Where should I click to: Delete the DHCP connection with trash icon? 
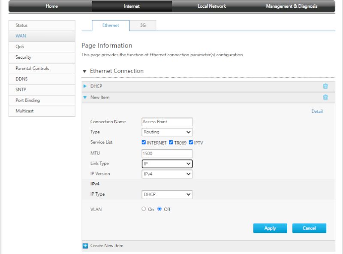pos(325,86)
